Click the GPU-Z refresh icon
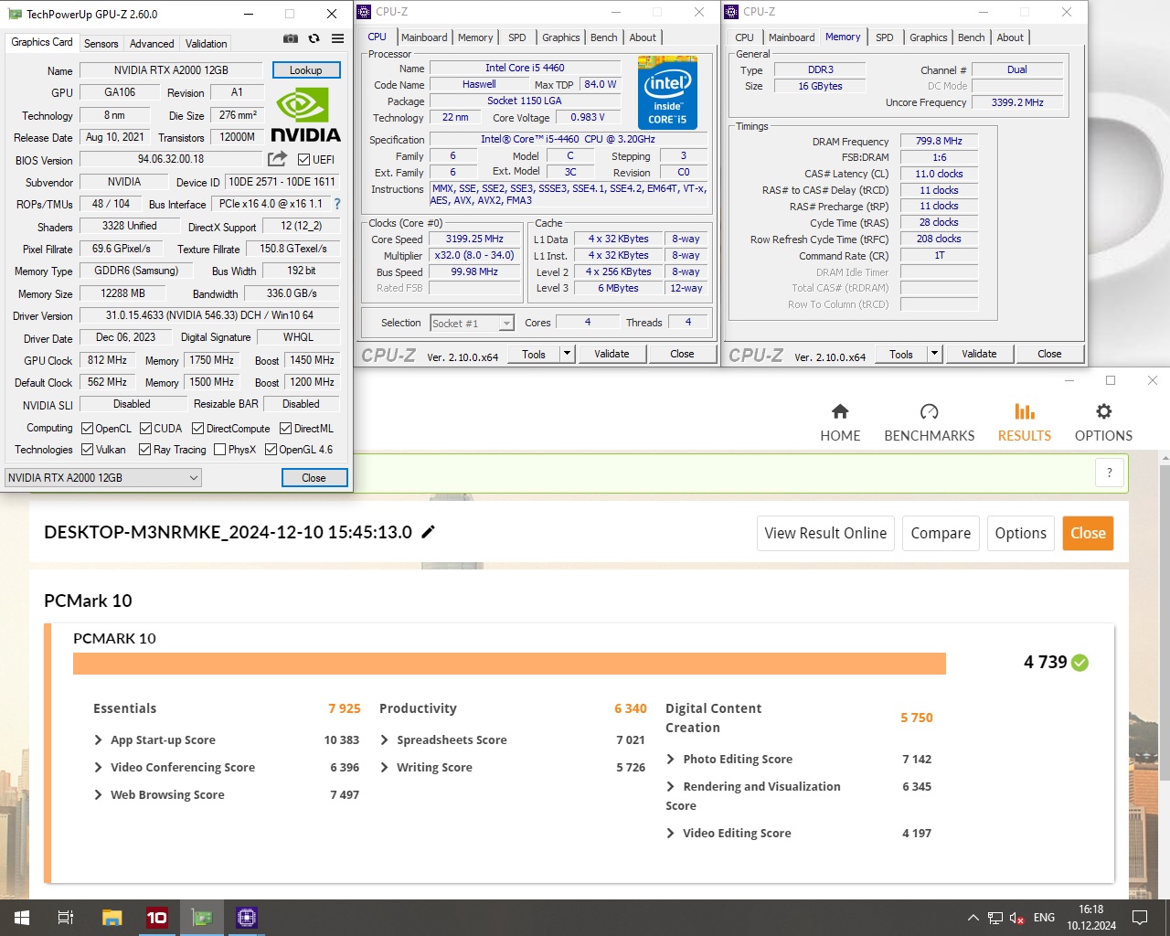Viewport: 1170px width, 936px height. [314, 38]
